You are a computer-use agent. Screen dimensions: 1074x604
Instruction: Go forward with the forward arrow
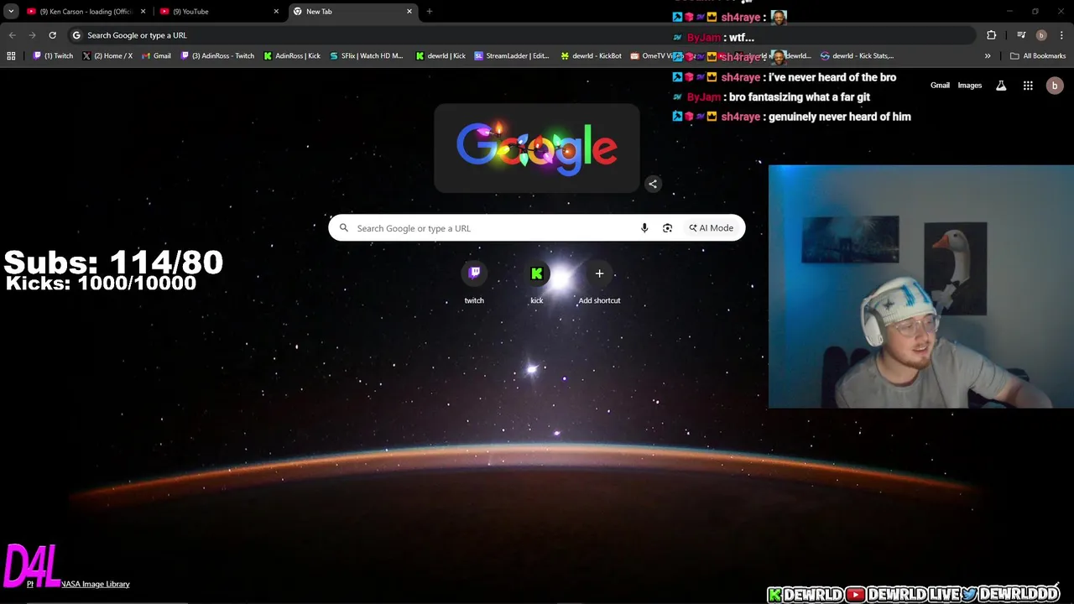32,35
